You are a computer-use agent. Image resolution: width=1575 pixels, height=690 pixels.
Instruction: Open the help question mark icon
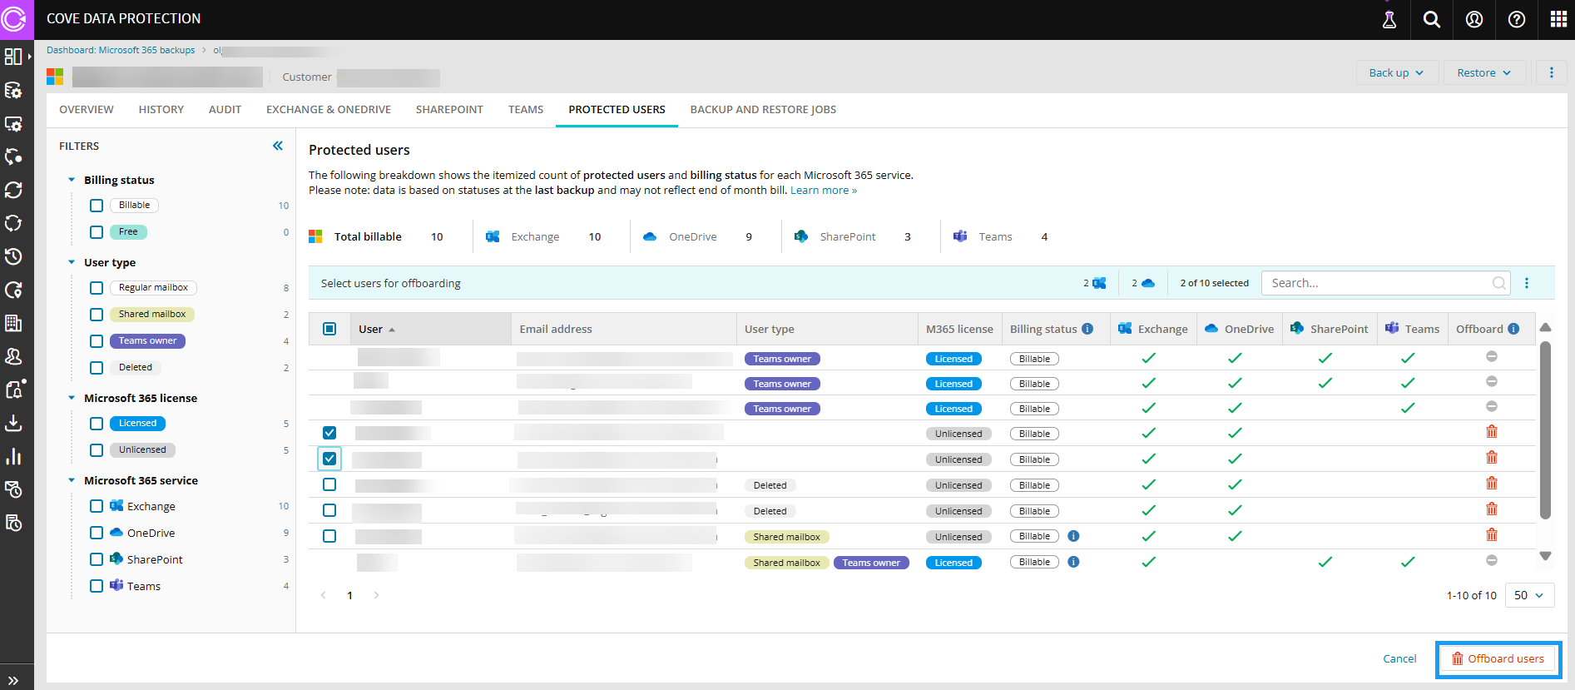point(1516,19)
